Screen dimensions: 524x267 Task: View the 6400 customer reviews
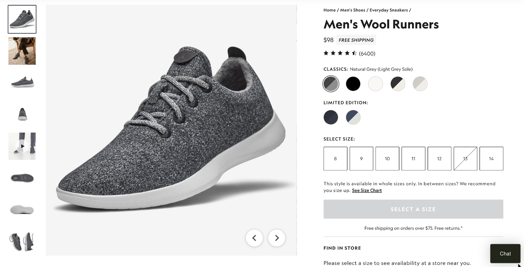[367, 53]
